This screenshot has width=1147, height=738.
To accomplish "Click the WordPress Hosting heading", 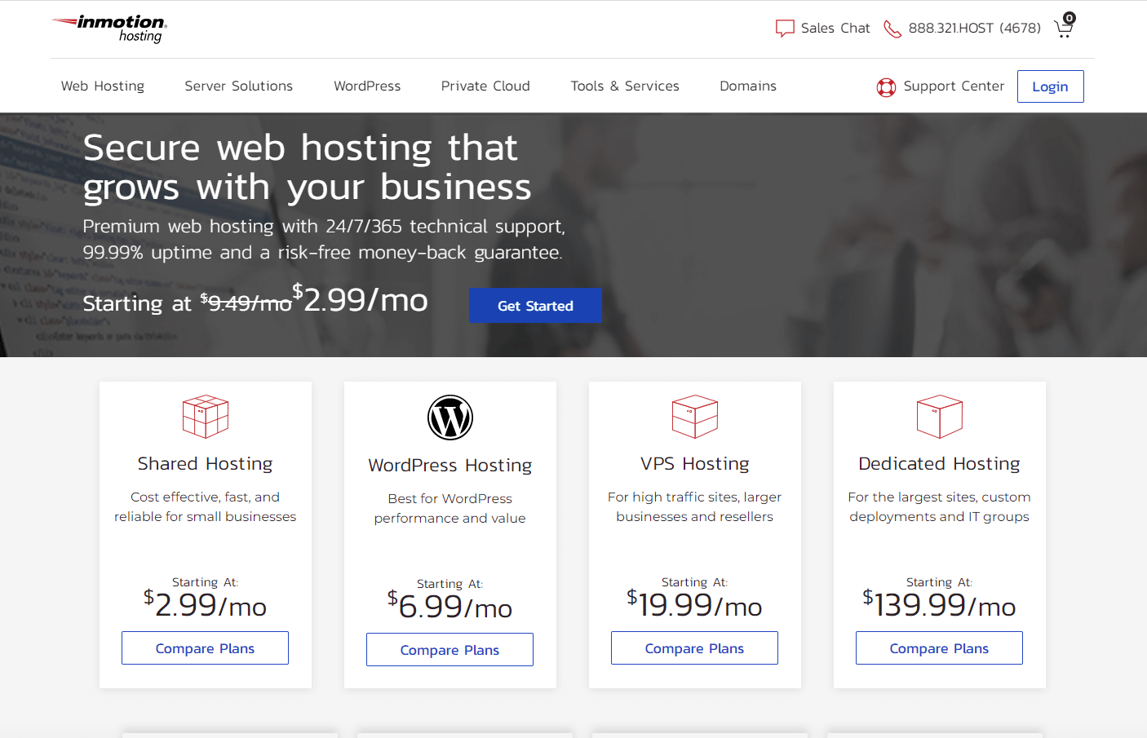I will (x=450, y=465).
